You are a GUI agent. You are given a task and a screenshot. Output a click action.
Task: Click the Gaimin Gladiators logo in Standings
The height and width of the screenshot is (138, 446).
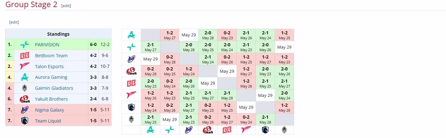pyautogui.click(x=25, y=88)
